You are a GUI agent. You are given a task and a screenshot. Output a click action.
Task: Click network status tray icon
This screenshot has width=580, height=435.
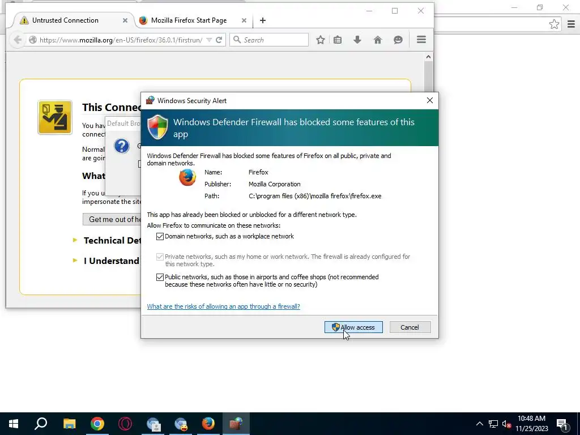point(493,424)
